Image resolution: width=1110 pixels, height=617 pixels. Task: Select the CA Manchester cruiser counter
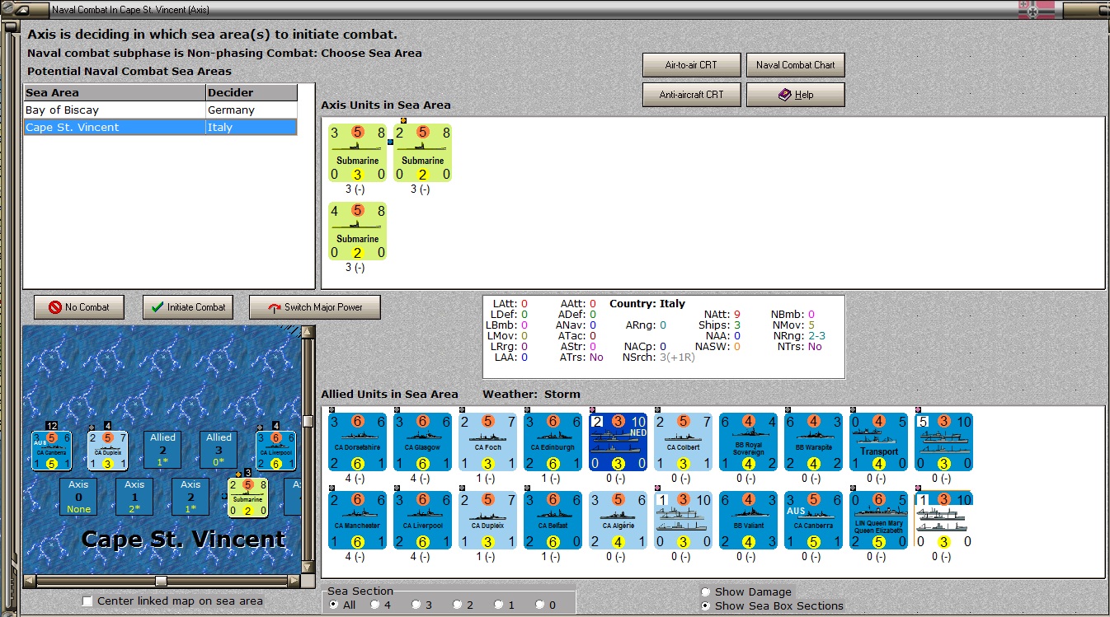[357, 520]
